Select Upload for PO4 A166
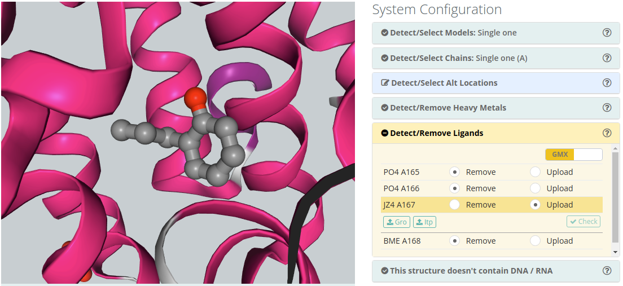Screen dimensions: 623x286 click(x=535, y=188)
